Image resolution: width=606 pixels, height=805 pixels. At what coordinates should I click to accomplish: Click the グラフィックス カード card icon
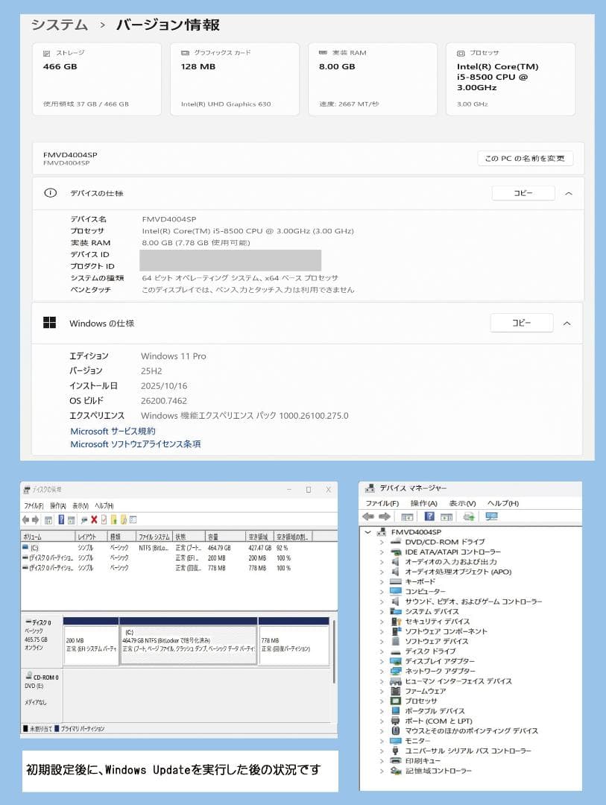(x=183, y=52)
